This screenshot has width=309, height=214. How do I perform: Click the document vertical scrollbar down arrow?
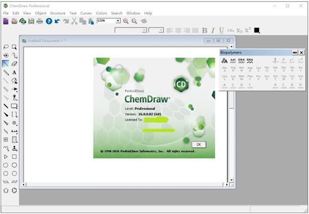[231, 180]
